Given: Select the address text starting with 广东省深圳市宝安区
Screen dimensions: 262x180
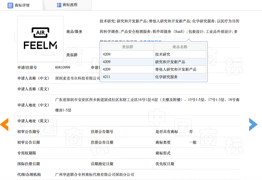Looking at the screenshot, I should pos(147,100).
